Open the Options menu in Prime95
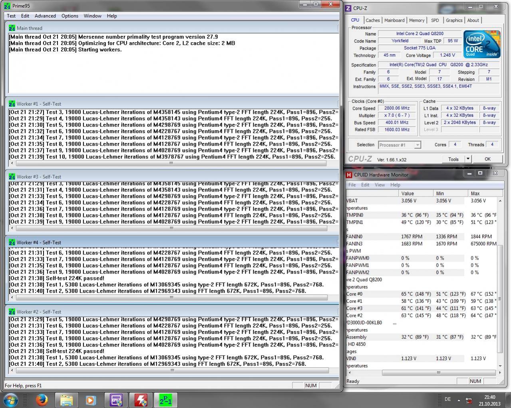The width and height of the screenshot is (511, 408). (x=70, y=16)
